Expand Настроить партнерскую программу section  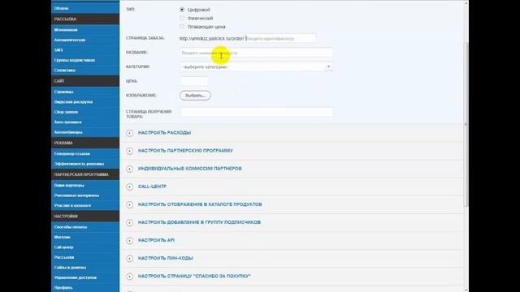click(185, 151)
